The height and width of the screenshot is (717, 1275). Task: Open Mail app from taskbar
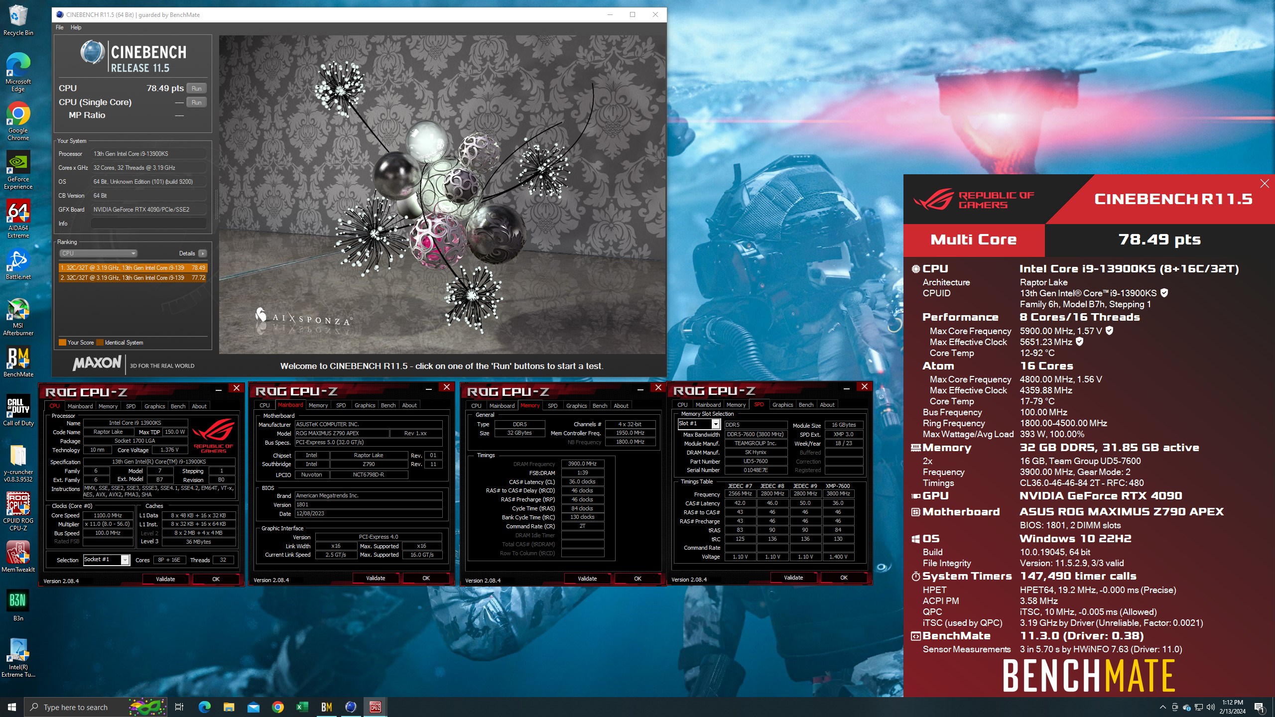click(254, 707)
